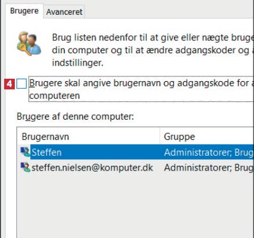This screenshot has width=254, height=238.
Task: Click the red step 4 badge
Action: tap(9, 84)
